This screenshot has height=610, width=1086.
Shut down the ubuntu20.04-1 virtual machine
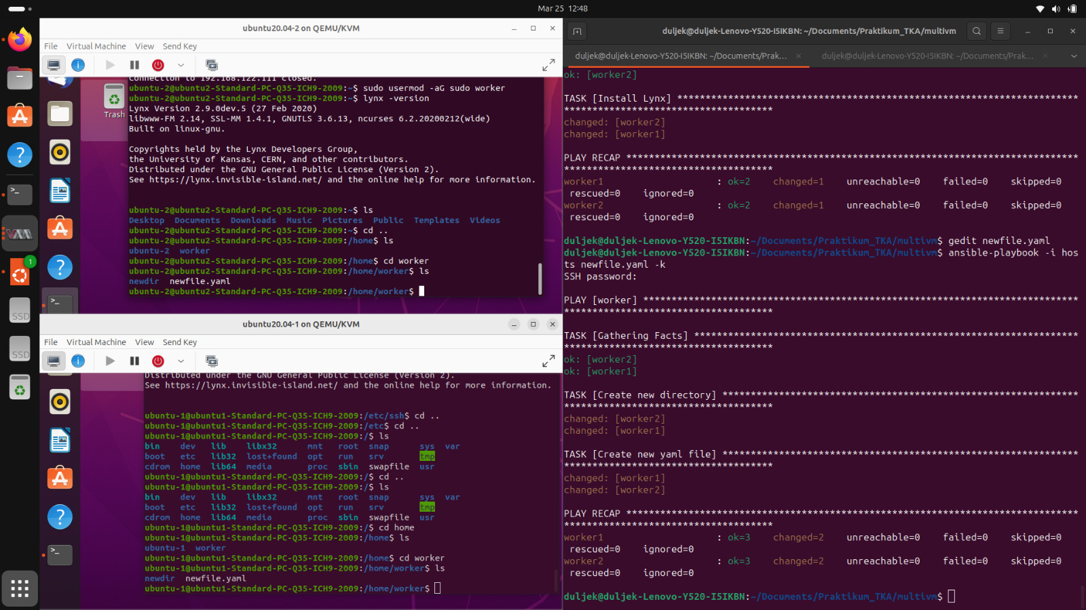coord(158,361)
